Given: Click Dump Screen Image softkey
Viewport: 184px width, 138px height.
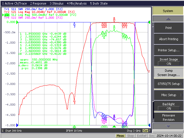Looking at the screenshot, I should [169, 73].
